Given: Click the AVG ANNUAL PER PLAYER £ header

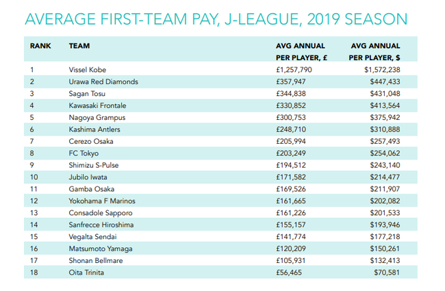Looking at the screenshot, I should click(x=301, y=52).
